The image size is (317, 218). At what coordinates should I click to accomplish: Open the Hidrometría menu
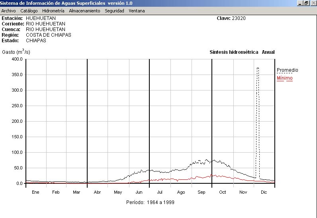[x=53, y=11]
